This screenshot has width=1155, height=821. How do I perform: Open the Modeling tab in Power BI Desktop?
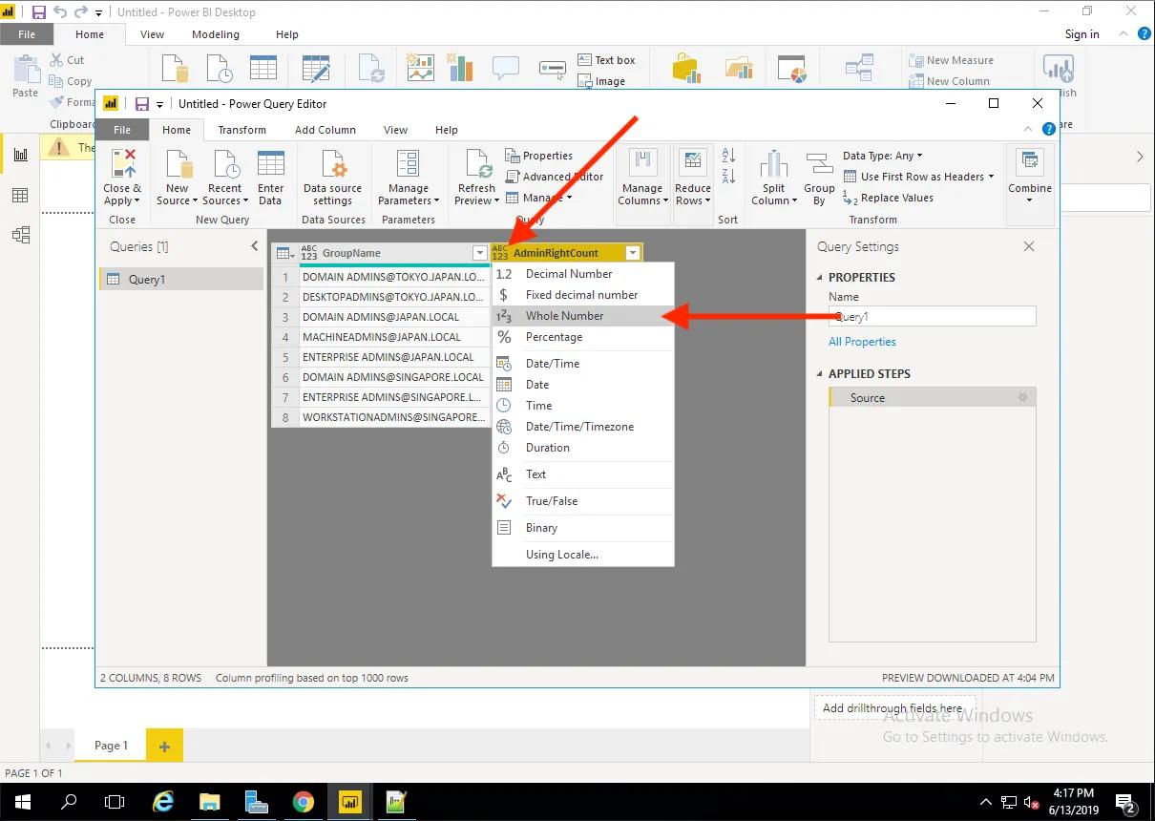[216, 34]
